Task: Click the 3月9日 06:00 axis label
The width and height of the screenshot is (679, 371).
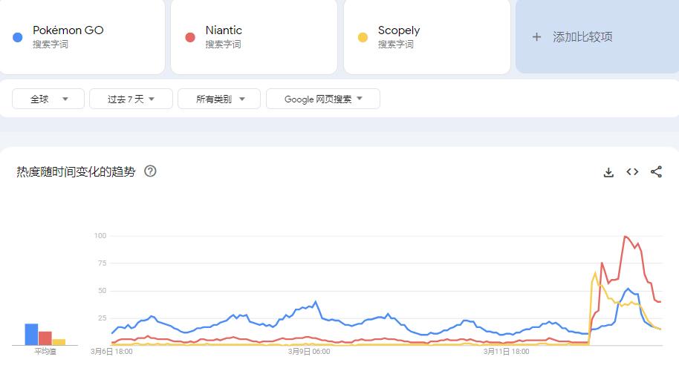Action: coord(309,352)
